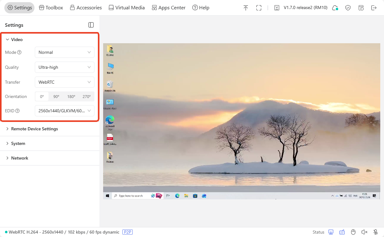The height and width of the screenshot is (237, 384).
Task: Click the firmware update download icon
Action: [277, 7]
